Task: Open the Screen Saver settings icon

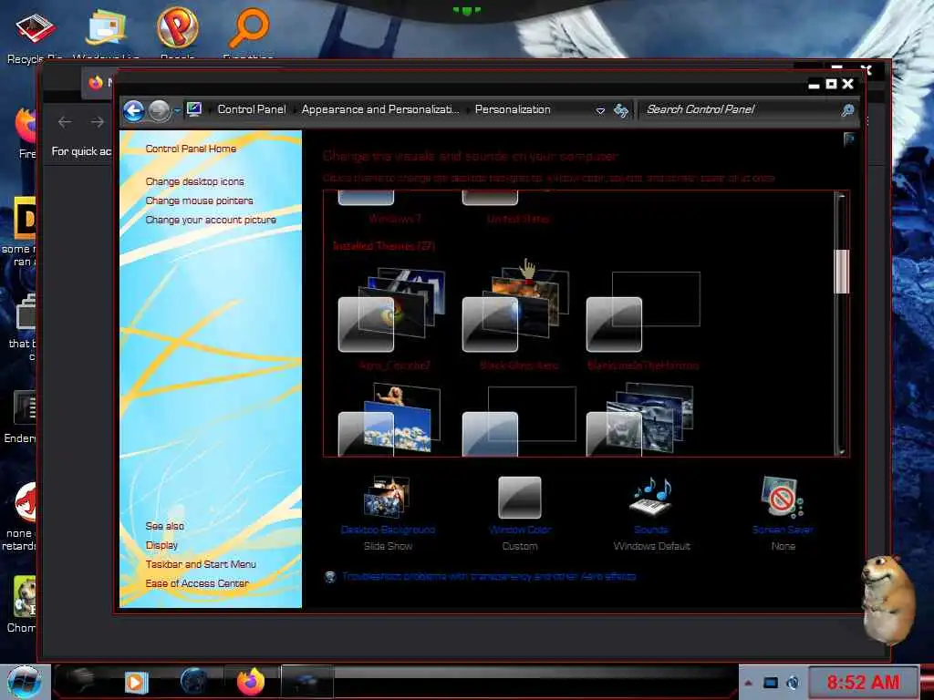Action: (783, 497)
